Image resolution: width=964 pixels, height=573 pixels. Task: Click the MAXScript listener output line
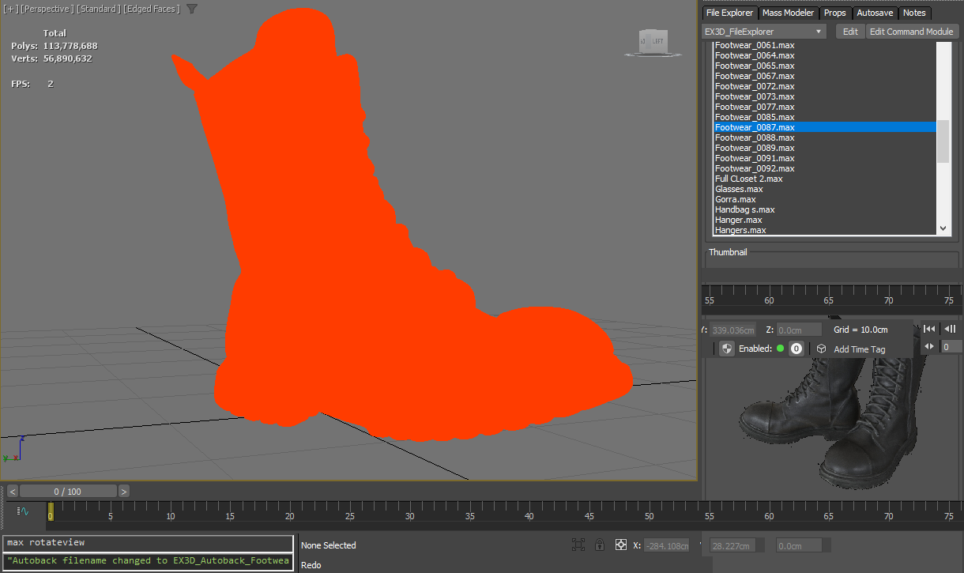click(x=148, y=561)
